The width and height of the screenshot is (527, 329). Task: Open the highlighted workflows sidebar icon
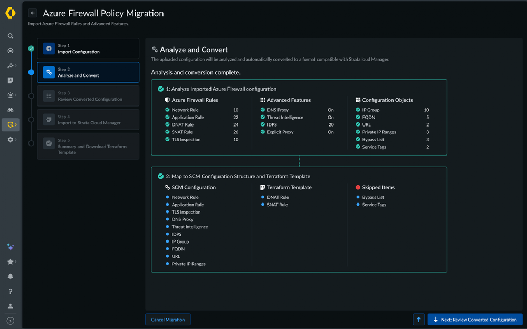pos(11,124)
